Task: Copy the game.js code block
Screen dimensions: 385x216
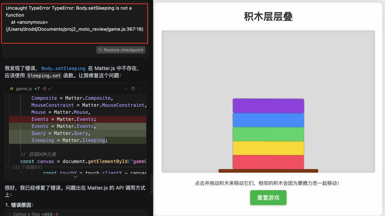Action: coord(133,89)
